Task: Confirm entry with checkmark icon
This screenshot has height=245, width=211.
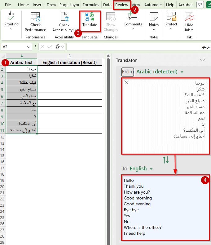Action: pos(50,47)
